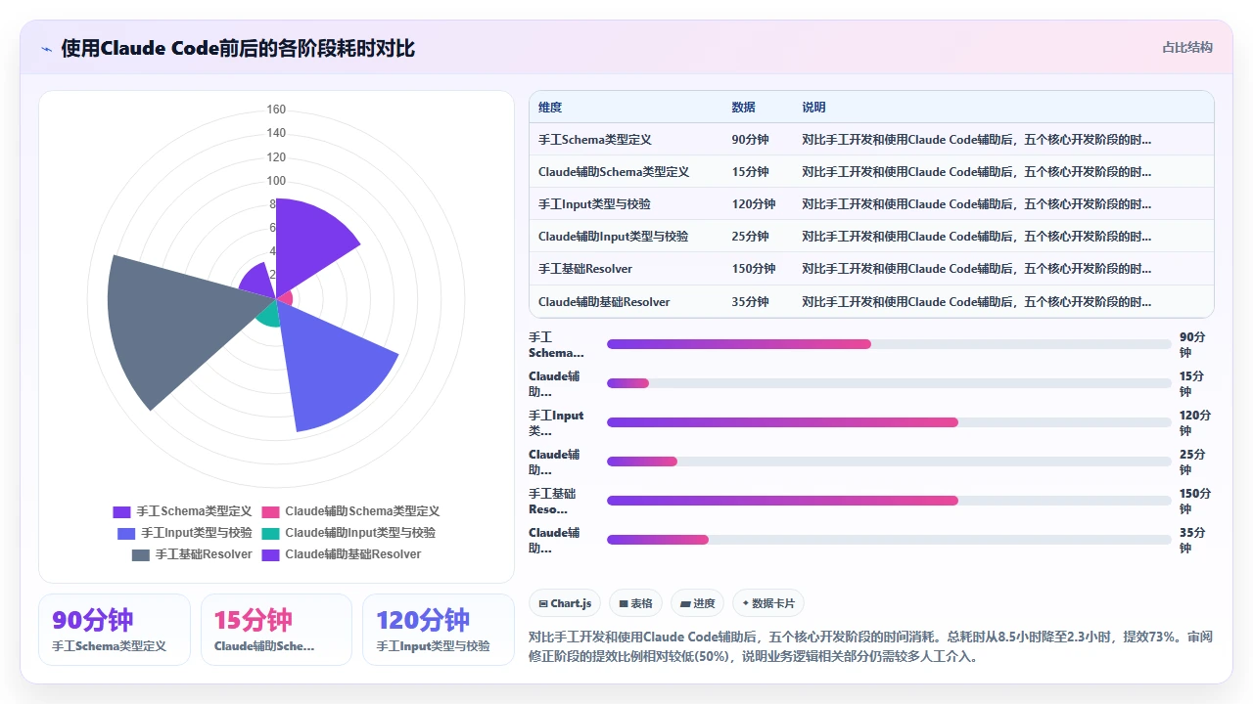
Task: Click the description in the 手工Schema类型定义 table row
Action: tap(977, 140)
